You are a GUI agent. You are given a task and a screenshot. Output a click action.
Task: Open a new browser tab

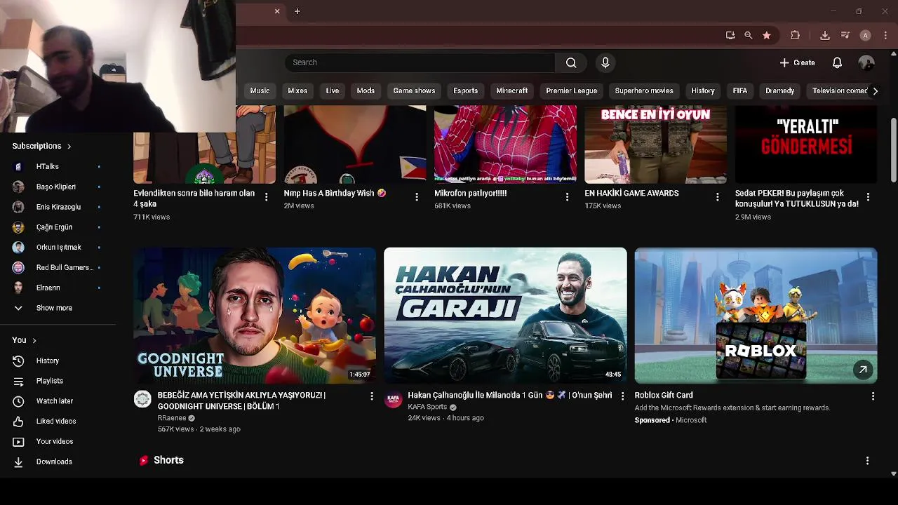coord(297,11)
